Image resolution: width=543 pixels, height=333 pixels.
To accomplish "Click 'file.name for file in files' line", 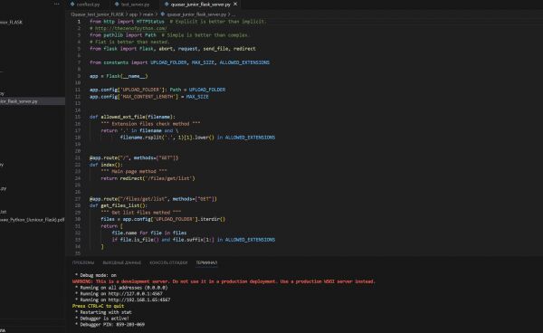I will (x=149, y=233).
